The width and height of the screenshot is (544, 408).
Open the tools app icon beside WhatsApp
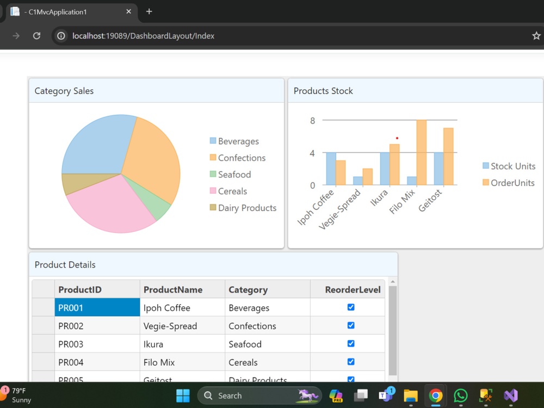pos(486,395)
